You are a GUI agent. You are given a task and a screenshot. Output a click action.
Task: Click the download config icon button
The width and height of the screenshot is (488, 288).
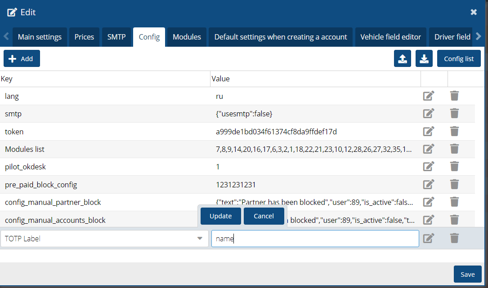tap(424, 59)
